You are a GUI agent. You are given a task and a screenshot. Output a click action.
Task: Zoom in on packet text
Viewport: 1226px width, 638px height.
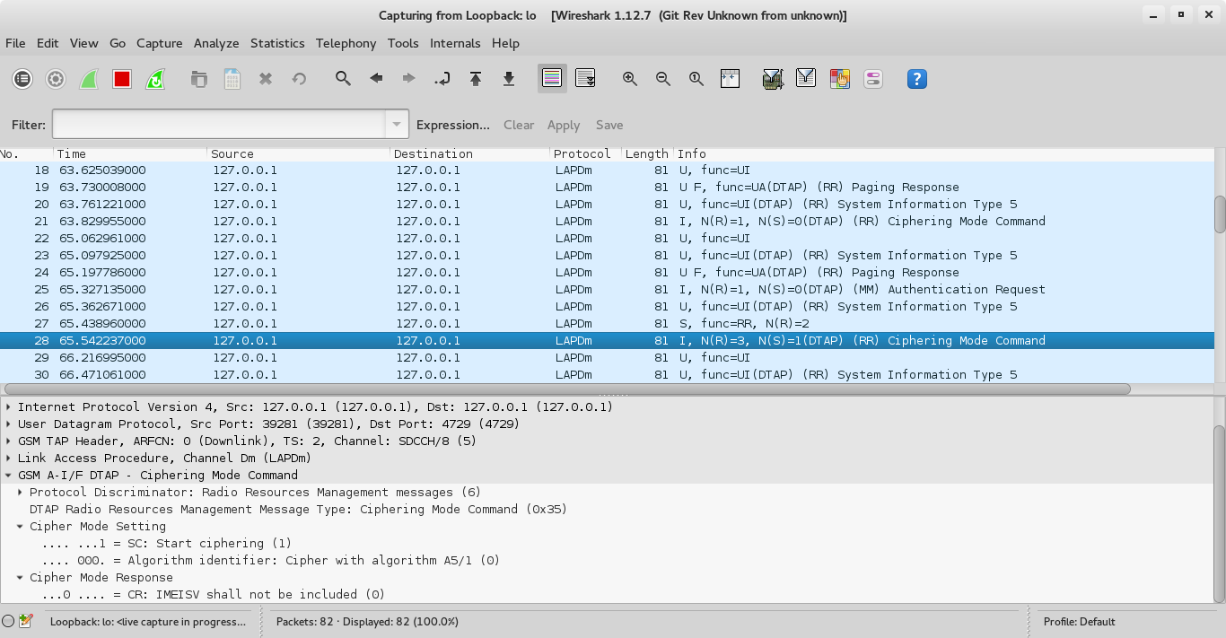coord(630,79)
